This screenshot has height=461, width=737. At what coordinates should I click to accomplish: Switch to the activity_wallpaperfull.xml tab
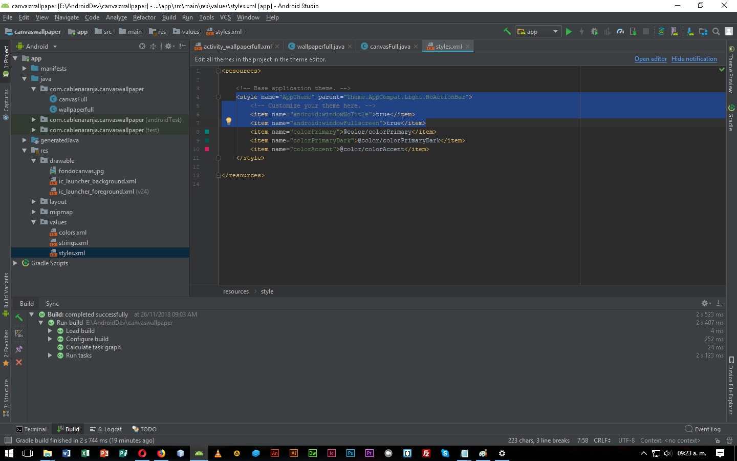[x=237, y=46]
